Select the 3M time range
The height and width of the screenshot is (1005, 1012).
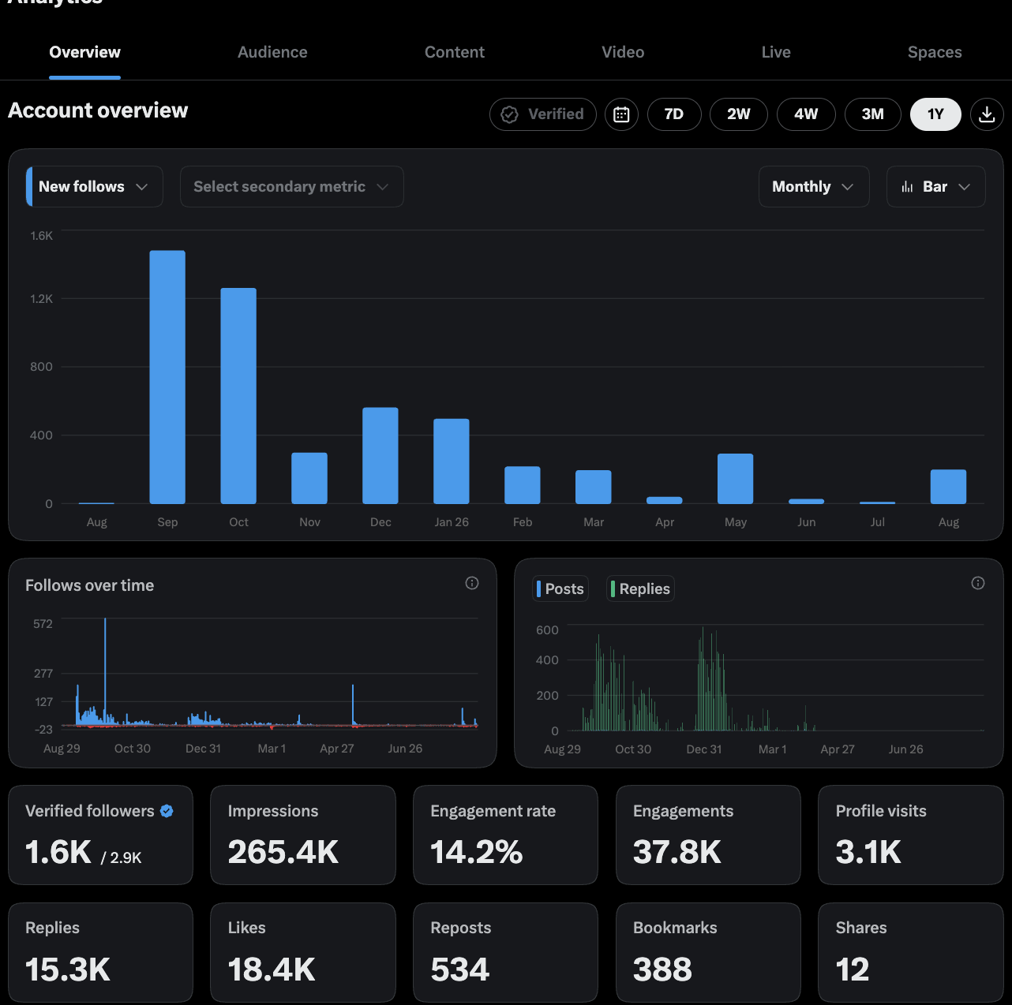click(873, 114)
